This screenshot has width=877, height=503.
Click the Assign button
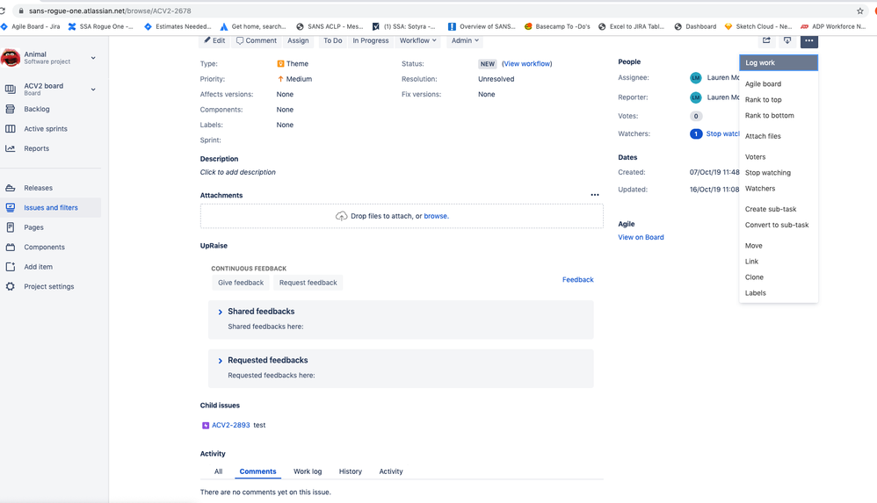298,40
